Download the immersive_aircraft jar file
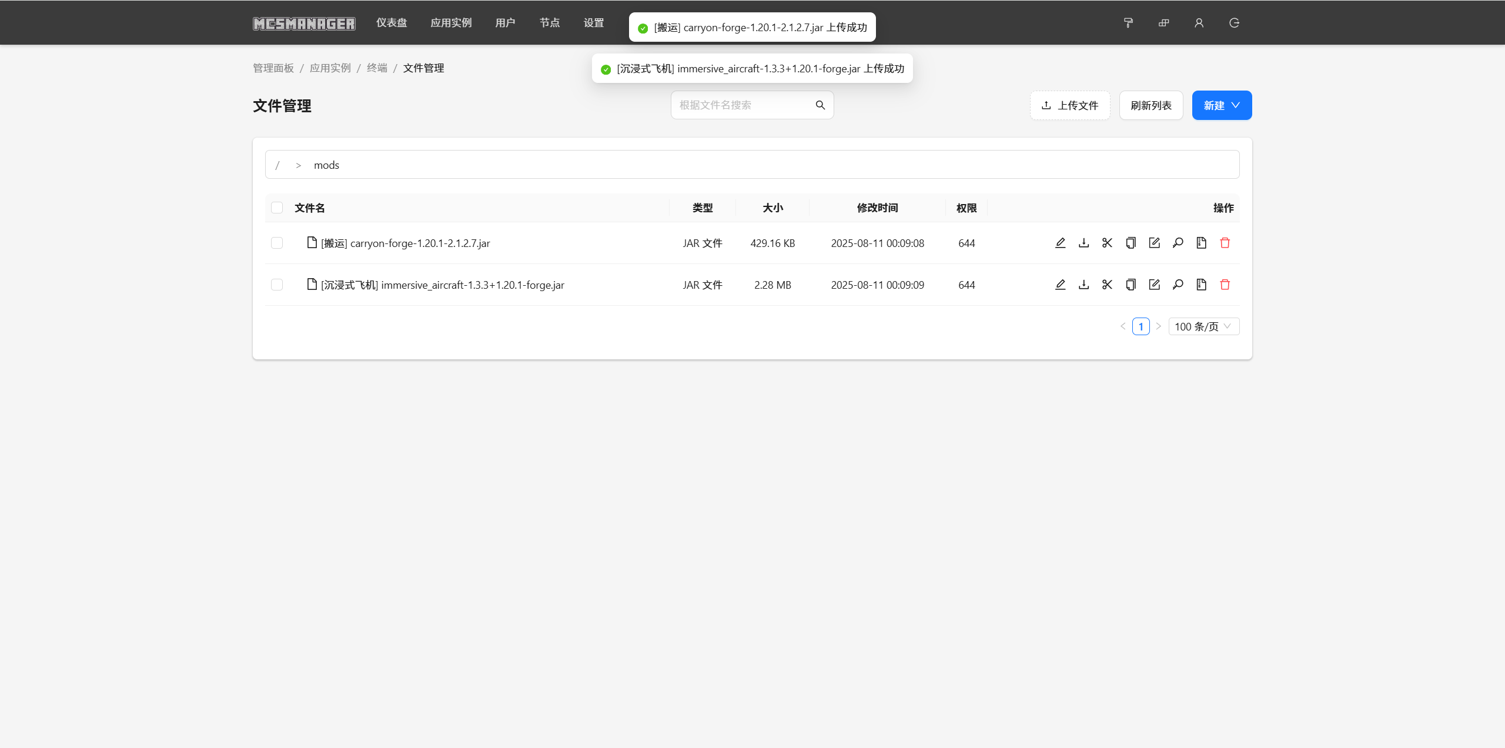 pyautogui.click(x=1083, y=285)
